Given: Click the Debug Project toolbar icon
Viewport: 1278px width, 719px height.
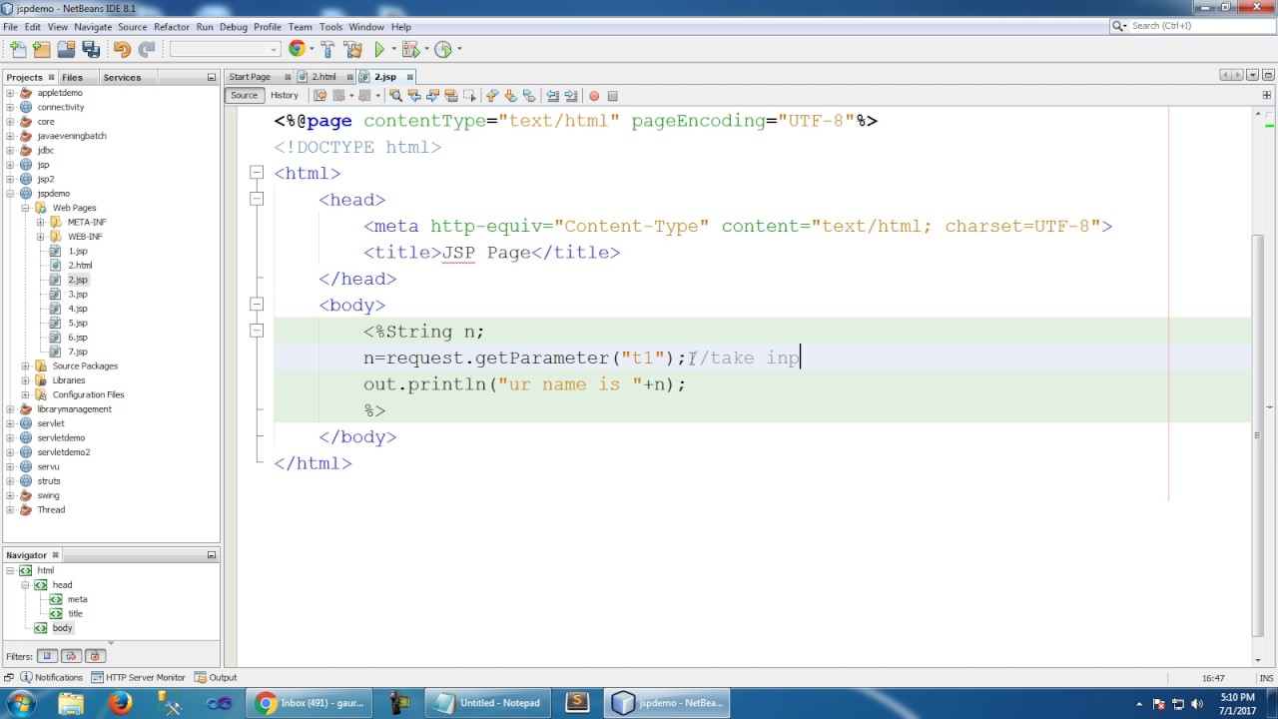Looking at the screenshot, I should click(x=409, y=49).
